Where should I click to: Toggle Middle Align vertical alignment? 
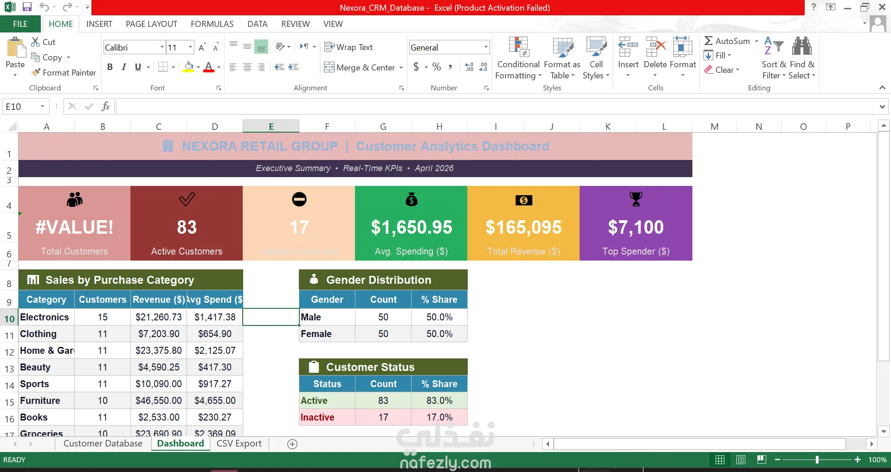point(247,46)
